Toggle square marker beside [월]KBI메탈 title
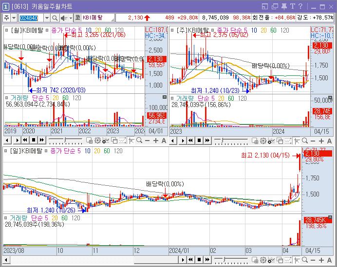 (7, 30)
